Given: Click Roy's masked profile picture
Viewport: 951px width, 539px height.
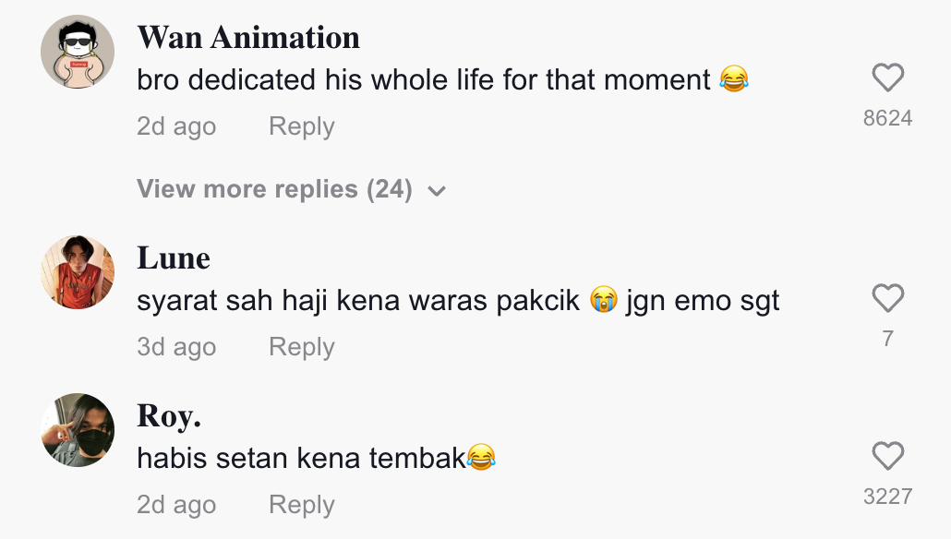Looking at the screenshot, I should [78, 430].
